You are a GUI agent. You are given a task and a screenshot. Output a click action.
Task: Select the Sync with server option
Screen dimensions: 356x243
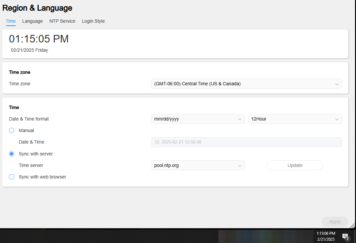(12, 154)
